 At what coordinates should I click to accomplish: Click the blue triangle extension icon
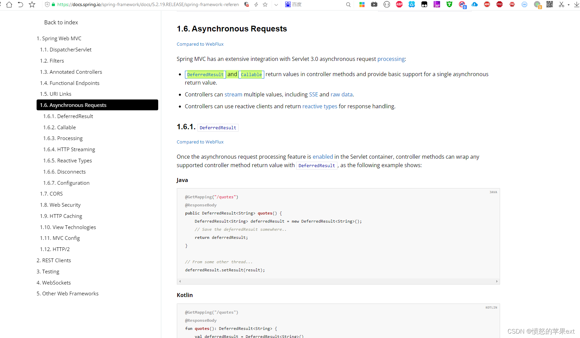(x=412, y=4)
